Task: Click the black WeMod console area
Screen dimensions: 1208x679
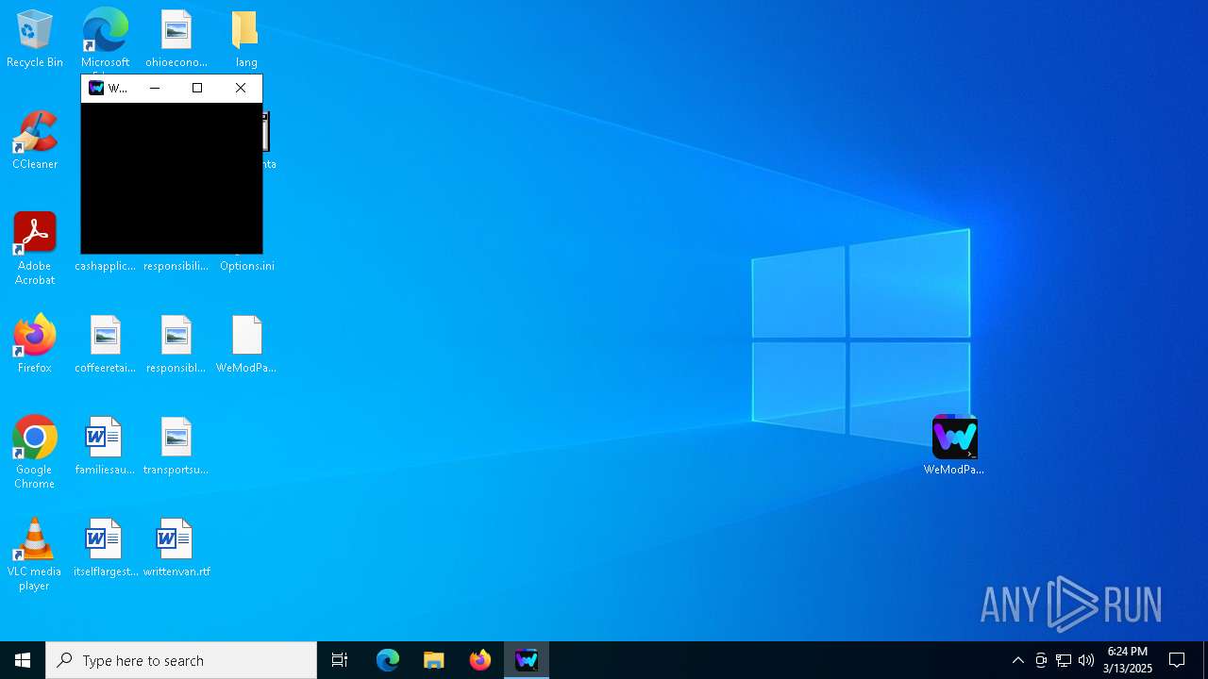Action: click(x=172, y=177)
